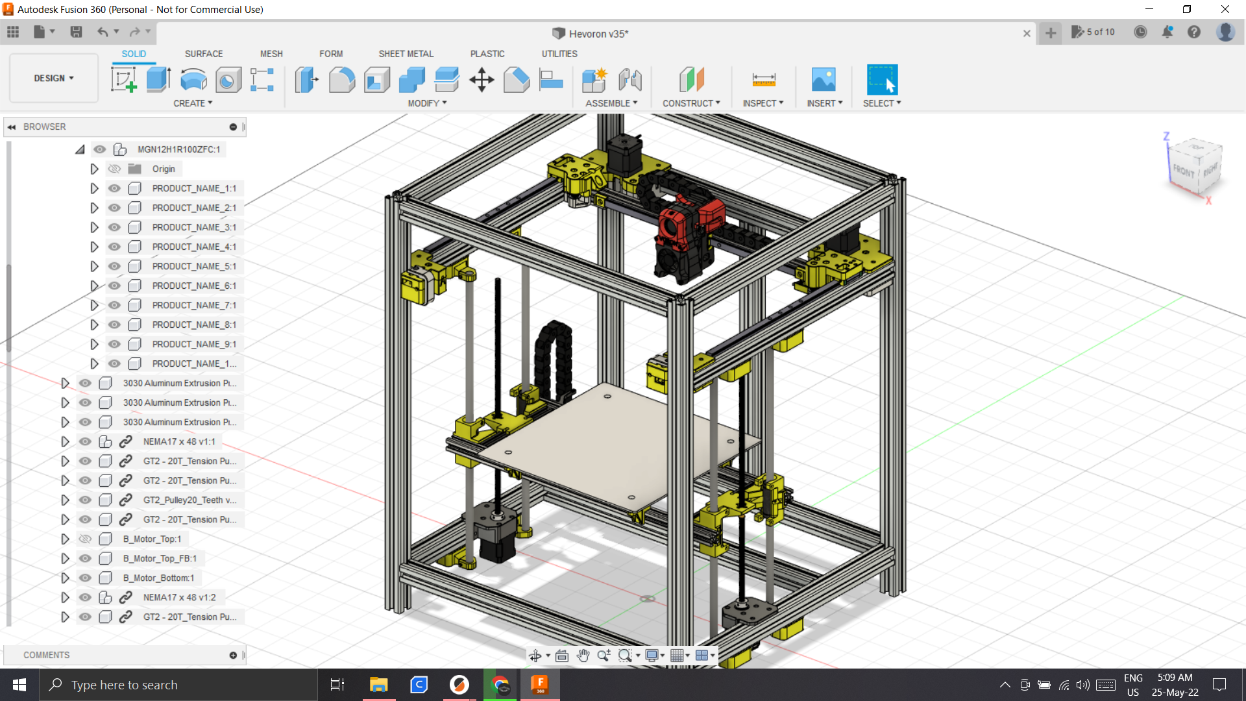Toggle visibility of the Origin folder
Image resolution: width=1246 pixels, height=701 pixels.
114,169
